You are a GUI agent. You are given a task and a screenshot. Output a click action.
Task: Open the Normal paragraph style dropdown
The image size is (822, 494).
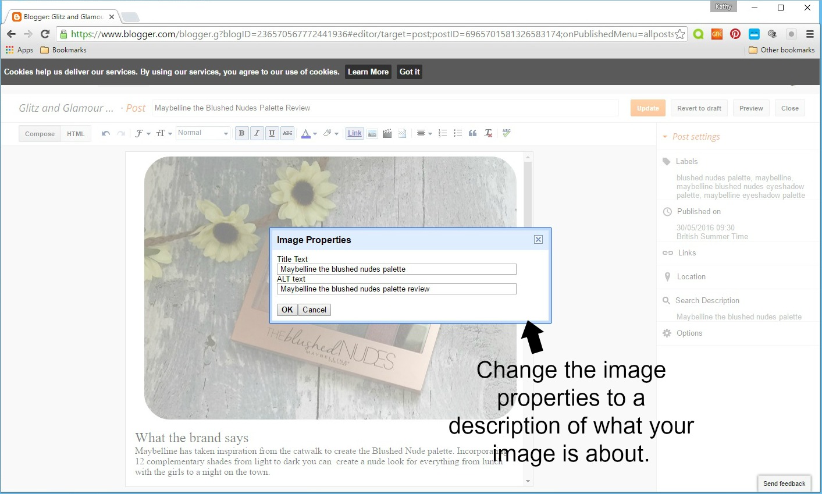202,133
